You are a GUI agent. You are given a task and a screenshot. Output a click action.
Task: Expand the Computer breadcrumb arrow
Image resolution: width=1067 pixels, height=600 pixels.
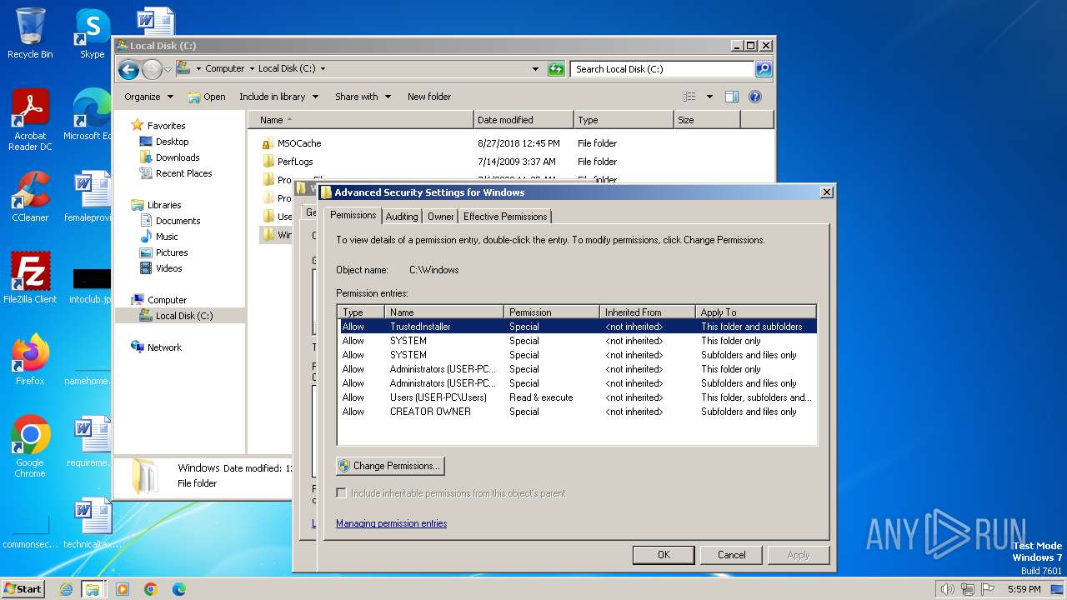pyautogui.click(x=252, y=69)
